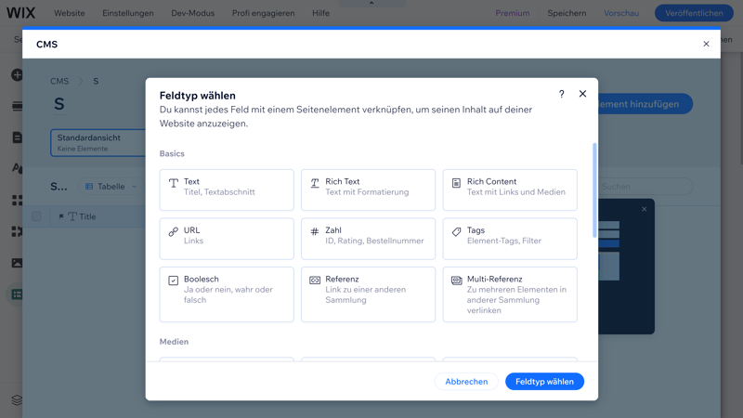Open the help question mark in dialog

tap(562, 94)
